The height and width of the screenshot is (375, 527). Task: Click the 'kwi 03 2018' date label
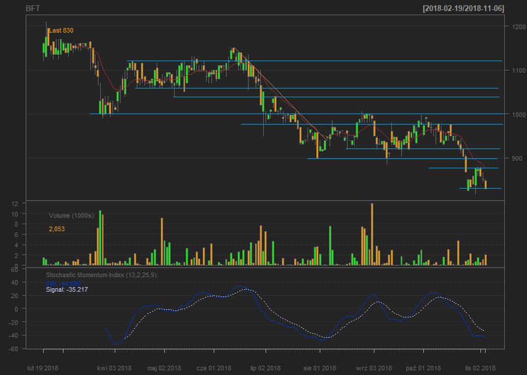coord(114,368)
